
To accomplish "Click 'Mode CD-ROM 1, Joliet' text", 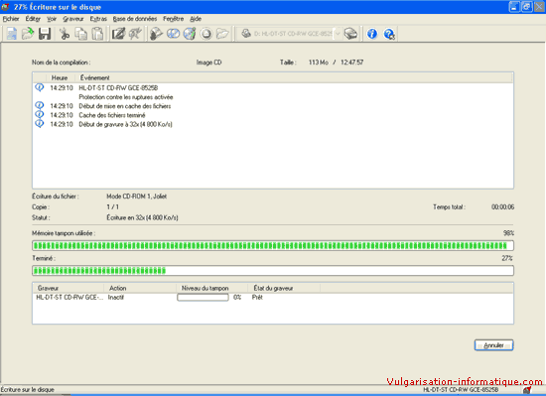I will (x=137, y=197).
